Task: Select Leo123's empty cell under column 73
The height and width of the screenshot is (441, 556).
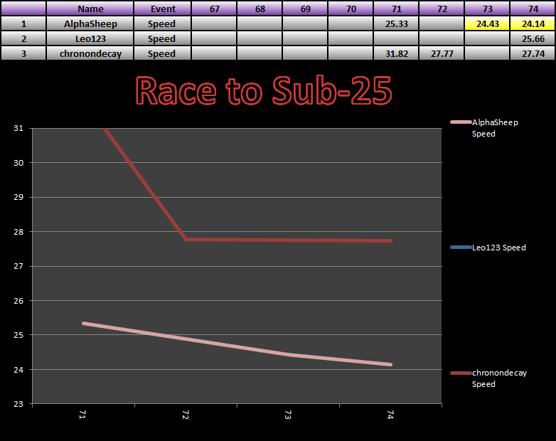Action: click(x=487, y=38)
